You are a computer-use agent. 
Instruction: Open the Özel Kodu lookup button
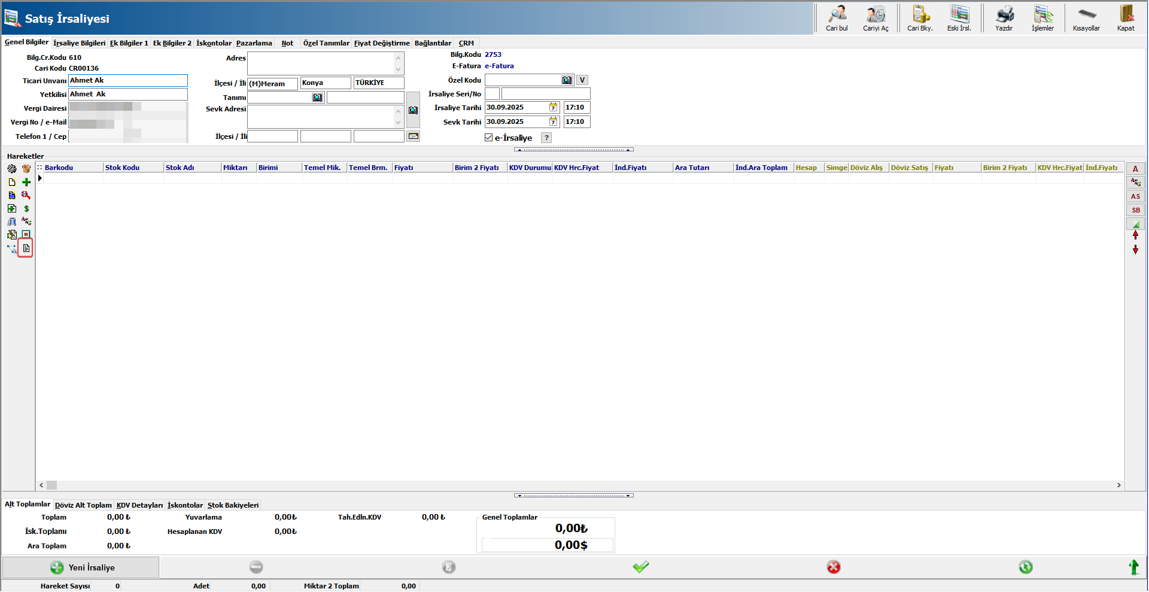(567, 80)
